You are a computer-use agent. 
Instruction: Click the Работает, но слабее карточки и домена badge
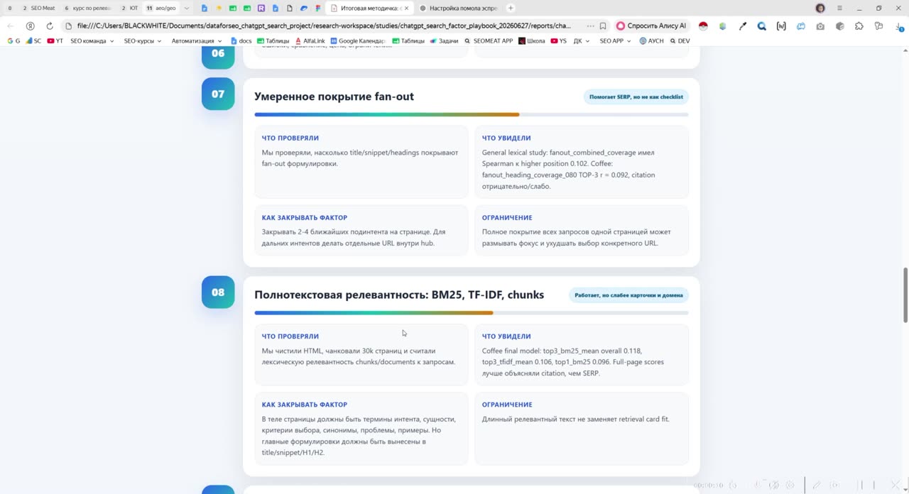(628, 295)
